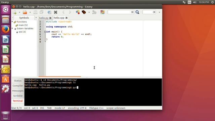Click the magnifying glass Find icon
The height and width of the screenshot is (121, 215).
pos(137,12)
